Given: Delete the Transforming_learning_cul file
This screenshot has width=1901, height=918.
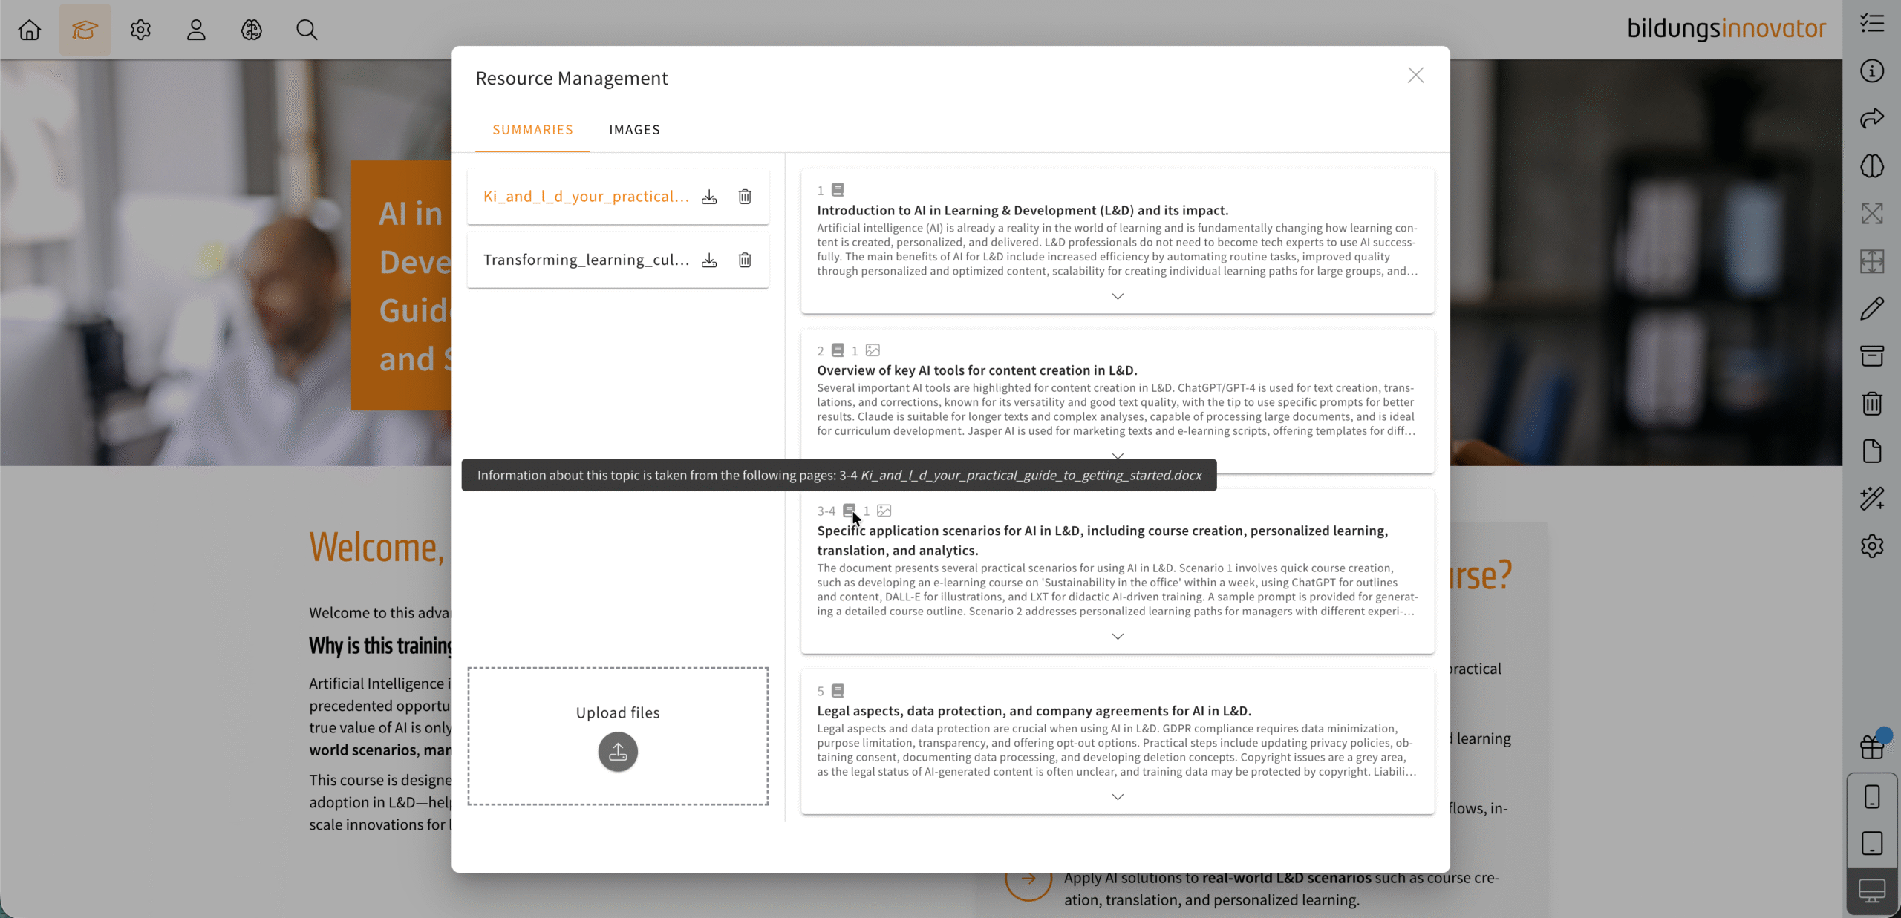Looking at the screenshot, I should (x=745, y=260).
